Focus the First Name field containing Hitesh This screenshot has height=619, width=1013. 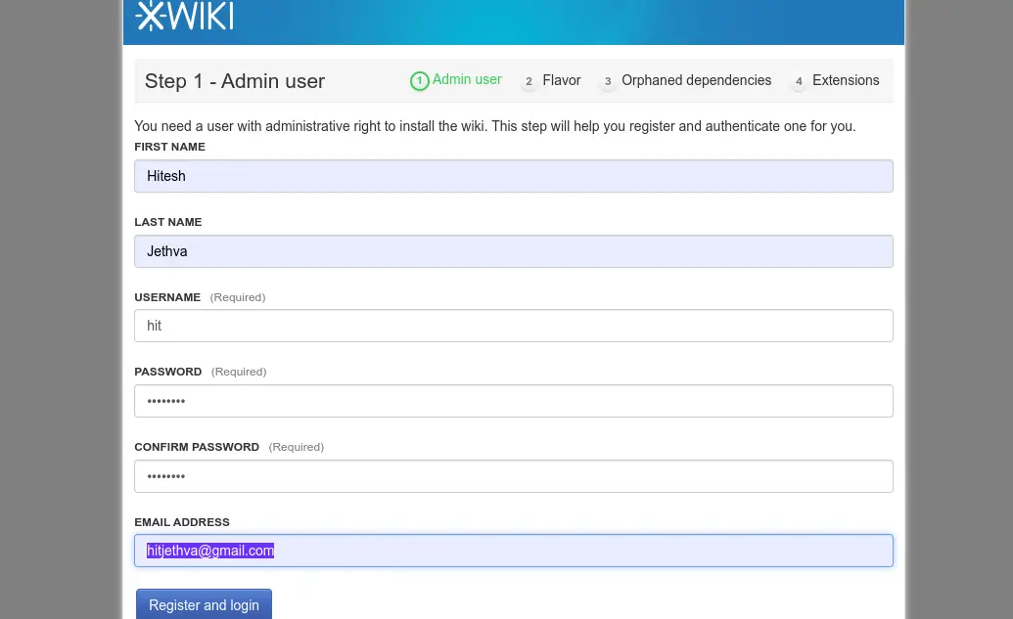[x=514, y=176]
